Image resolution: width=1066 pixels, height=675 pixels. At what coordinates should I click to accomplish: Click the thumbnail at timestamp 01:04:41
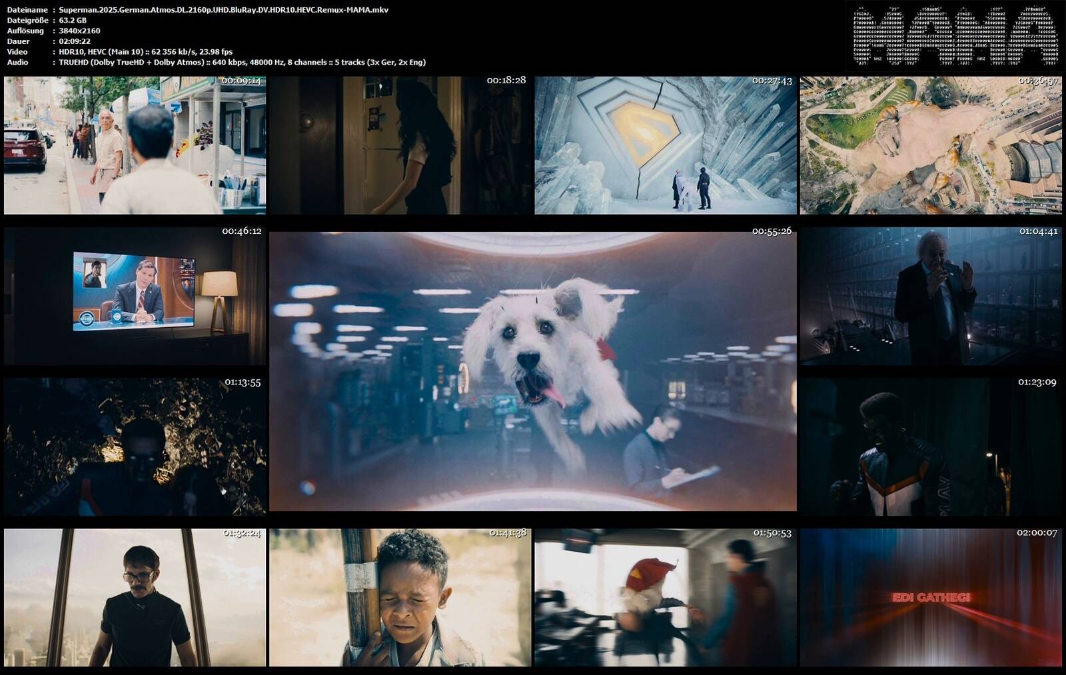click(931, 297)
